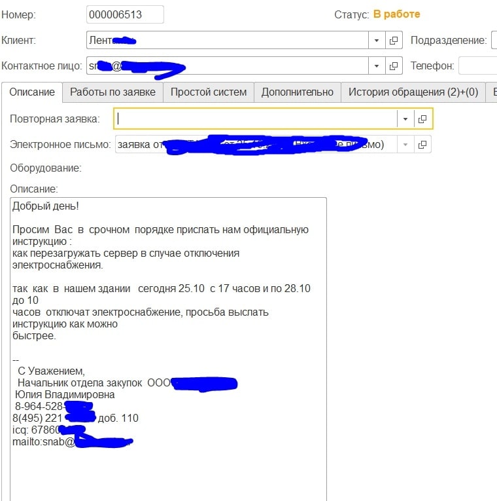Focus the Телефон input field
497x501 pixels.
tap(478, 66)
